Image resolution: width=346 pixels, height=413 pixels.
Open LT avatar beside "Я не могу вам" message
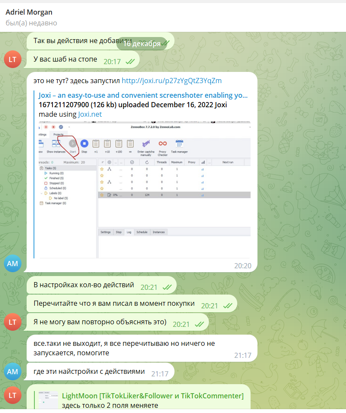[12, 322]
